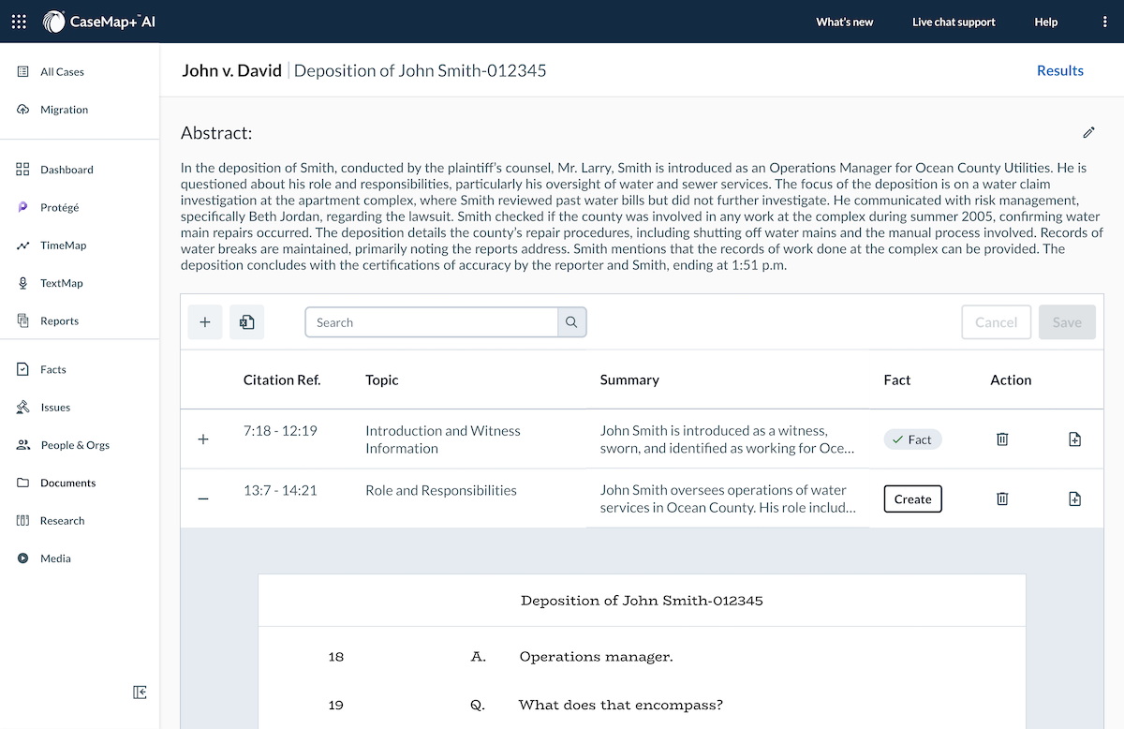
Task: Click the magnifier search icon
Action: click(571, 322)
